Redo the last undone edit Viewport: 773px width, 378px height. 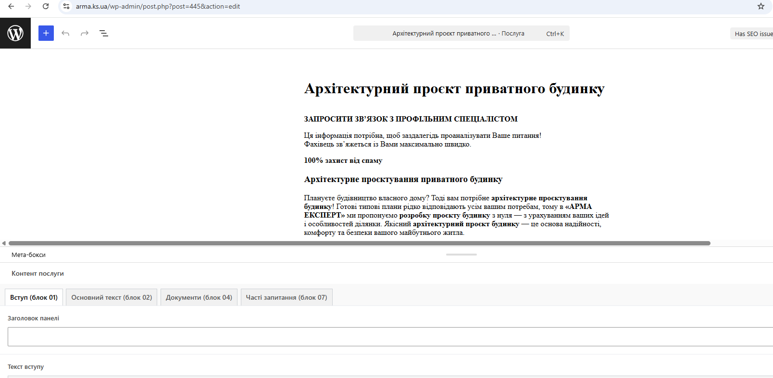click(85, 33)
